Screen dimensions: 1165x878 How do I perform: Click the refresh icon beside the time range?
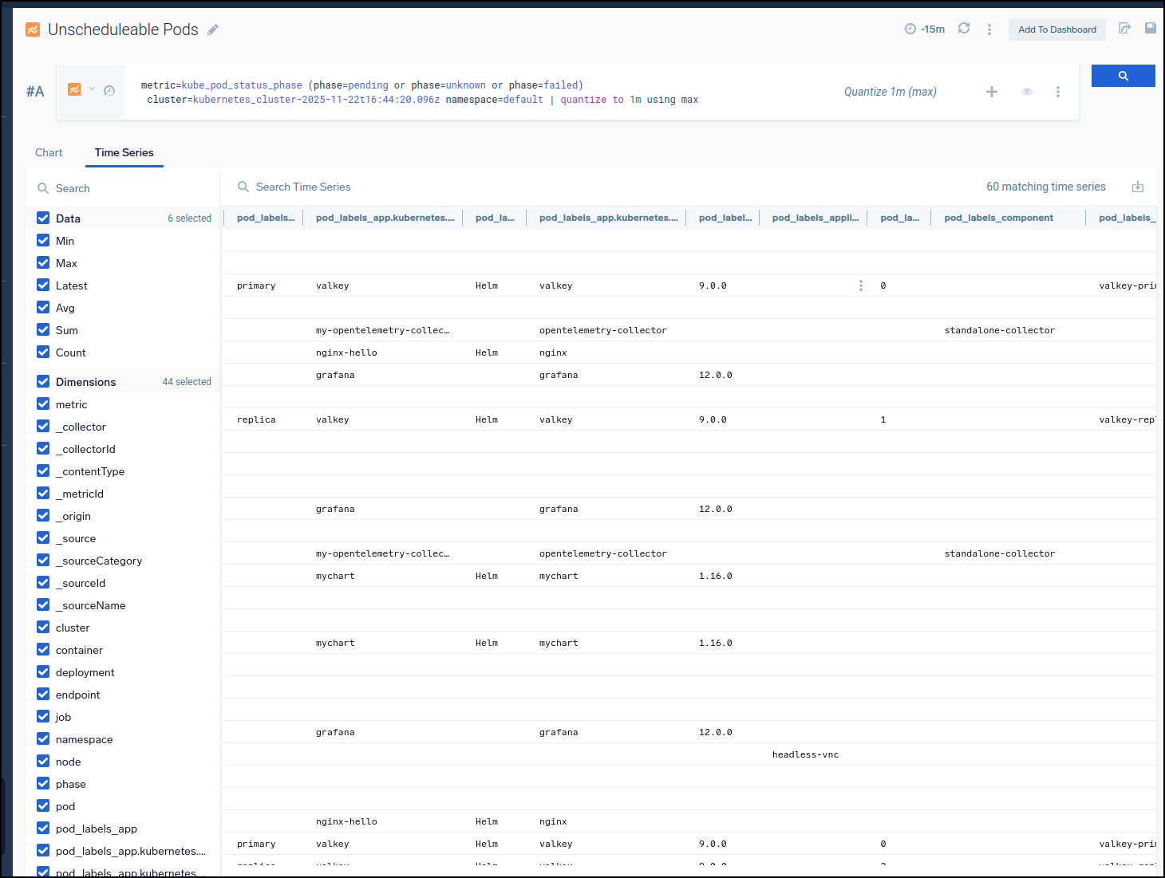[x=964, y=29]
